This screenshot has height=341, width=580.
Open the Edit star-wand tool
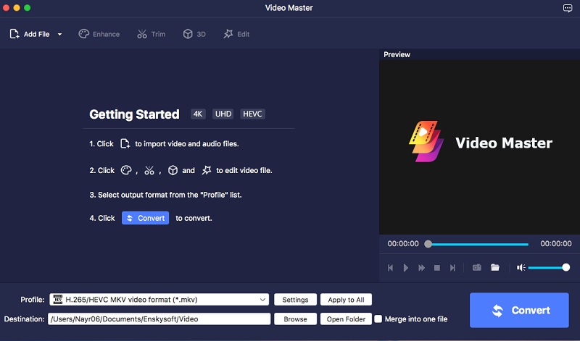[x=237, y=34]
